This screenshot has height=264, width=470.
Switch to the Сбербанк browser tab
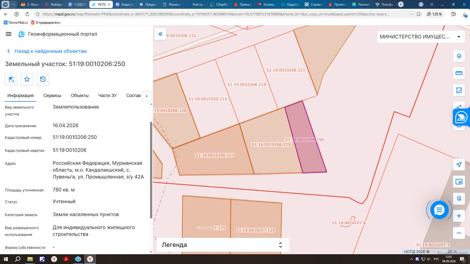[220, 4]
